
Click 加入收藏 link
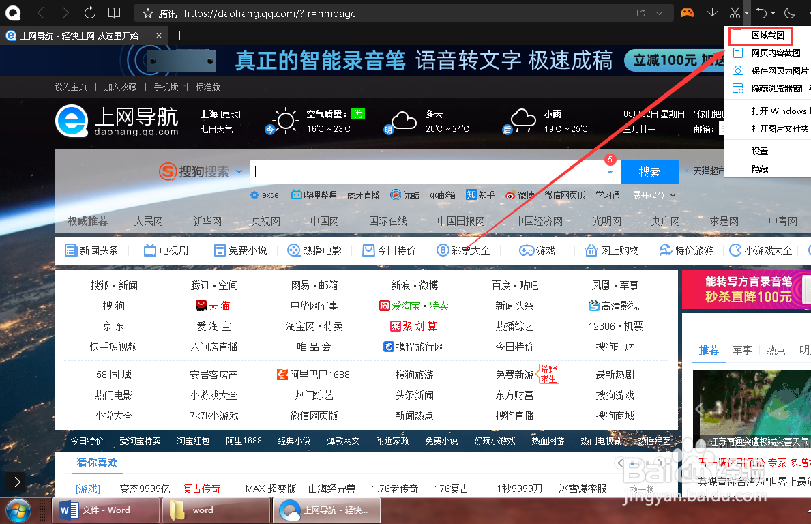click(121, 87)
